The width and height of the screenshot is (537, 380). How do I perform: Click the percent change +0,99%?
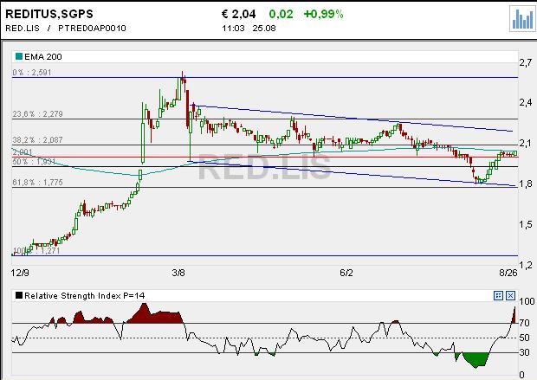[323, 14]
